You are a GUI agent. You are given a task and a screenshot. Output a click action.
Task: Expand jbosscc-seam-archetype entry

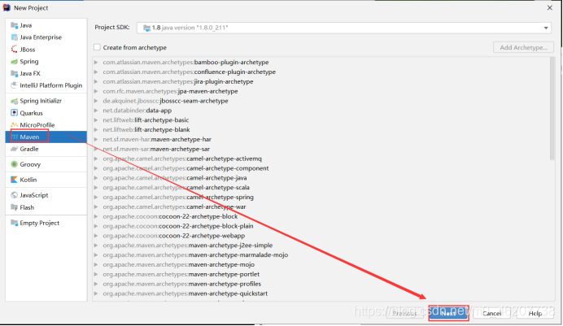[96, 101]
